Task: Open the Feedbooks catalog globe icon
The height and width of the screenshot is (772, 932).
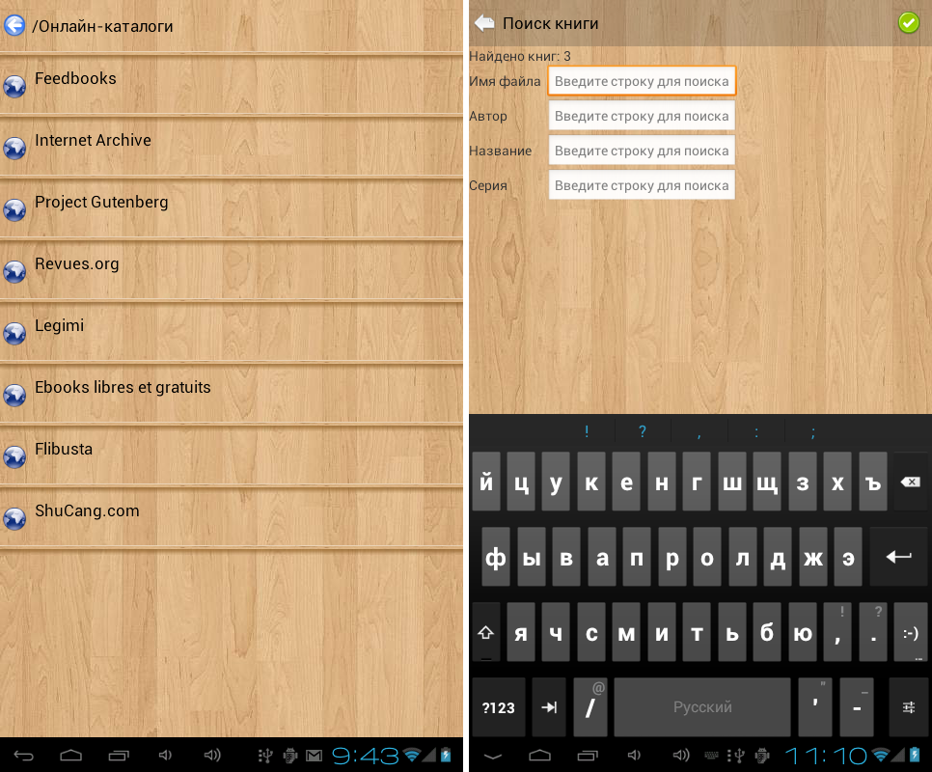Action: (x=14, y=87)
